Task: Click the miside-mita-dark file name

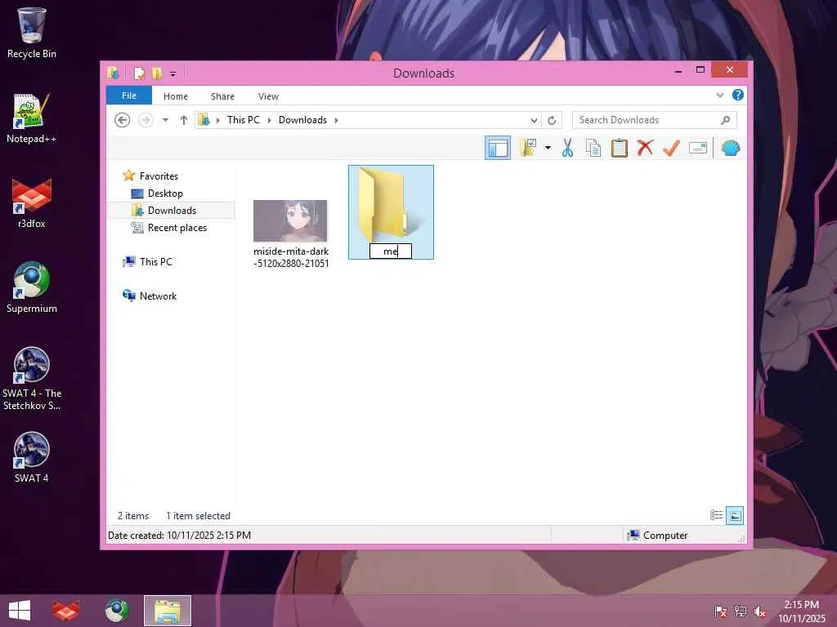Action: [291, 257]
